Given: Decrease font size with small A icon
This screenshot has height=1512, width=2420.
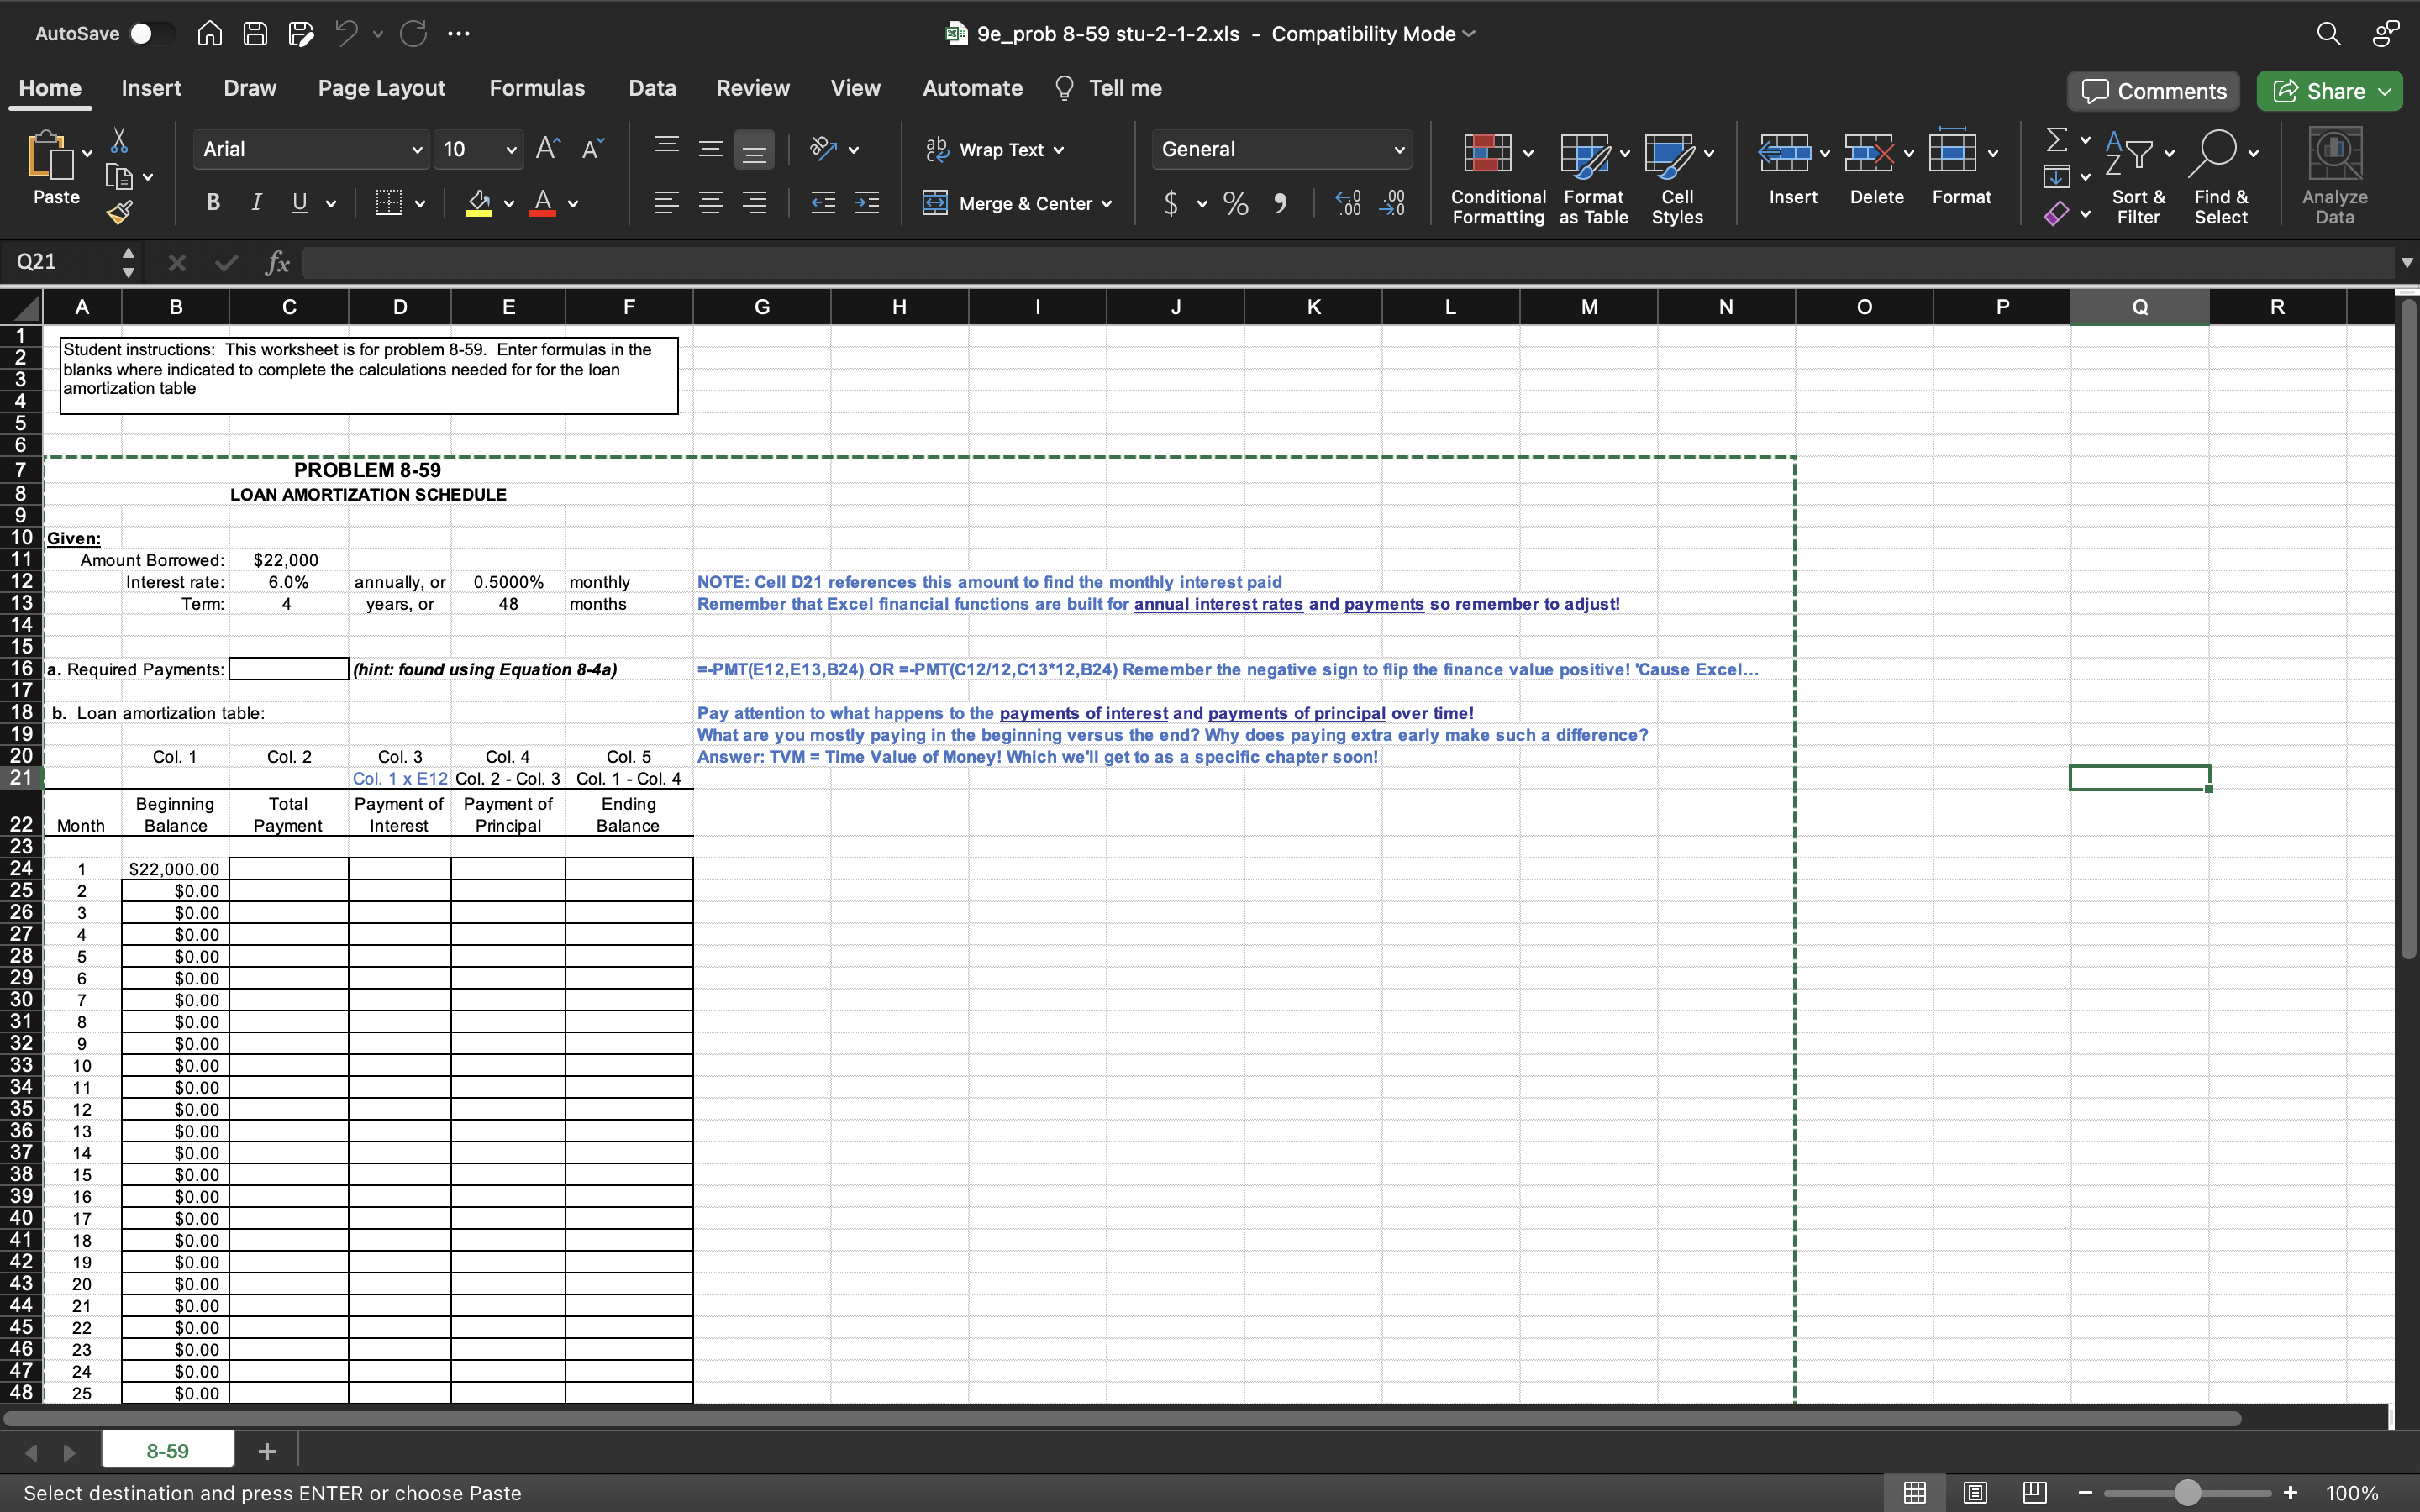Looking at the screenshot, I should [592, 149].
